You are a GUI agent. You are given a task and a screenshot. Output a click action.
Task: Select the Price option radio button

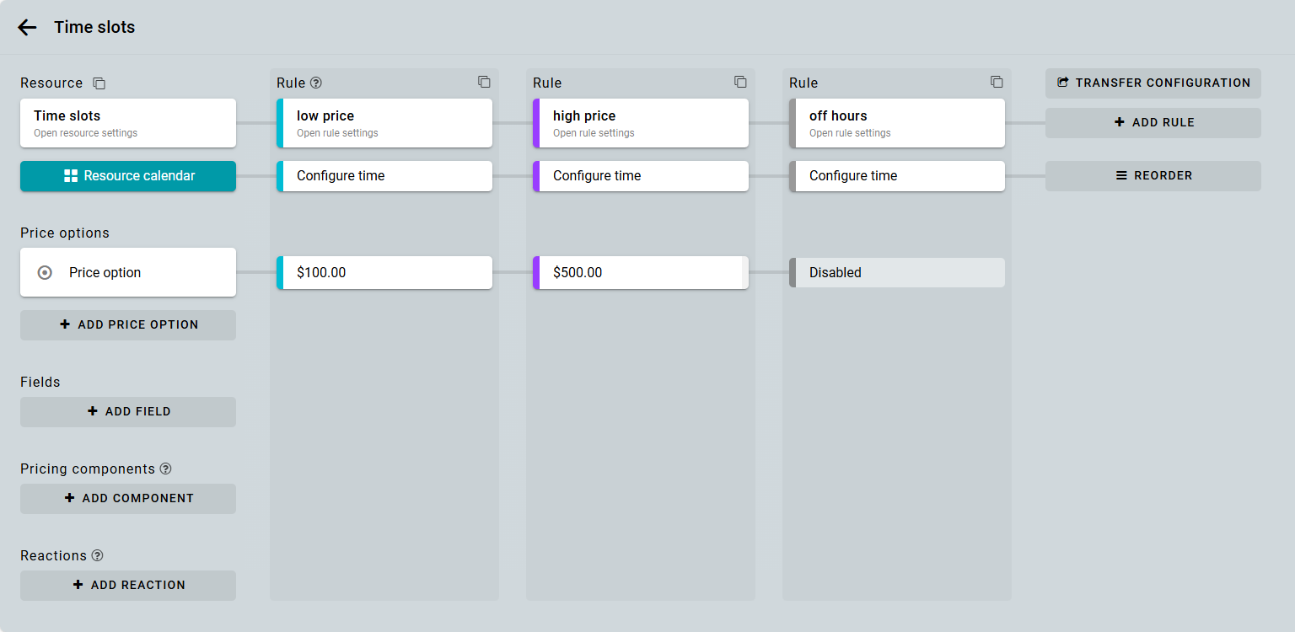click(46, 272)
